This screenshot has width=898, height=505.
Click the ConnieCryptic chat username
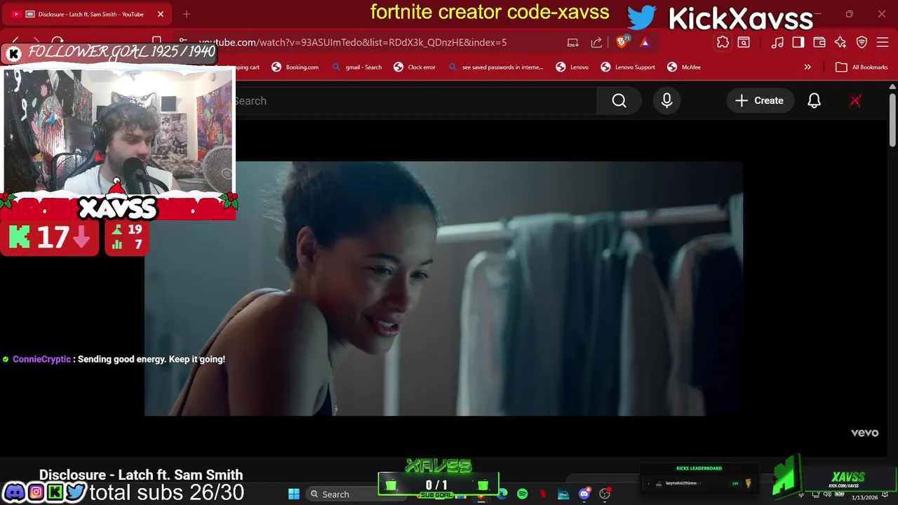(x=41, y=359)
